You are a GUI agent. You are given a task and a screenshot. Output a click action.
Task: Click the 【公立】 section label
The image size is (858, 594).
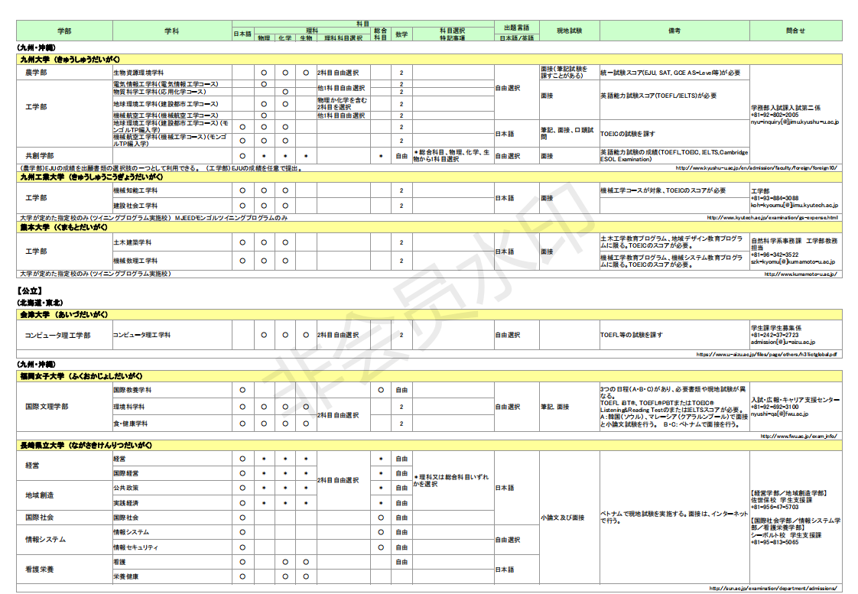(30, 291)
